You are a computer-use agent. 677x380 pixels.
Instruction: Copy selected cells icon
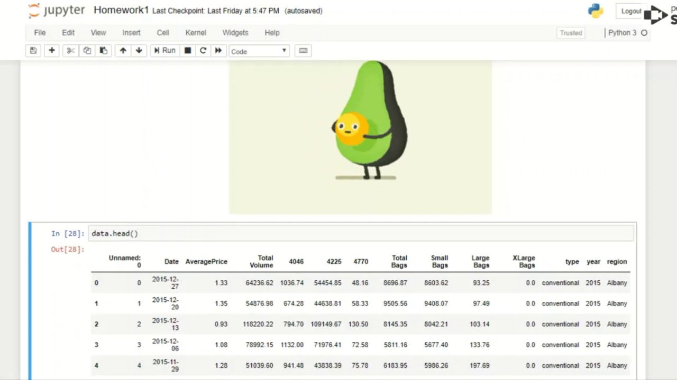point(87,51)
